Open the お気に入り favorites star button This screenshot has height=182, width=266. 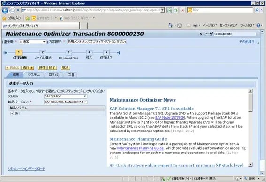12,18
